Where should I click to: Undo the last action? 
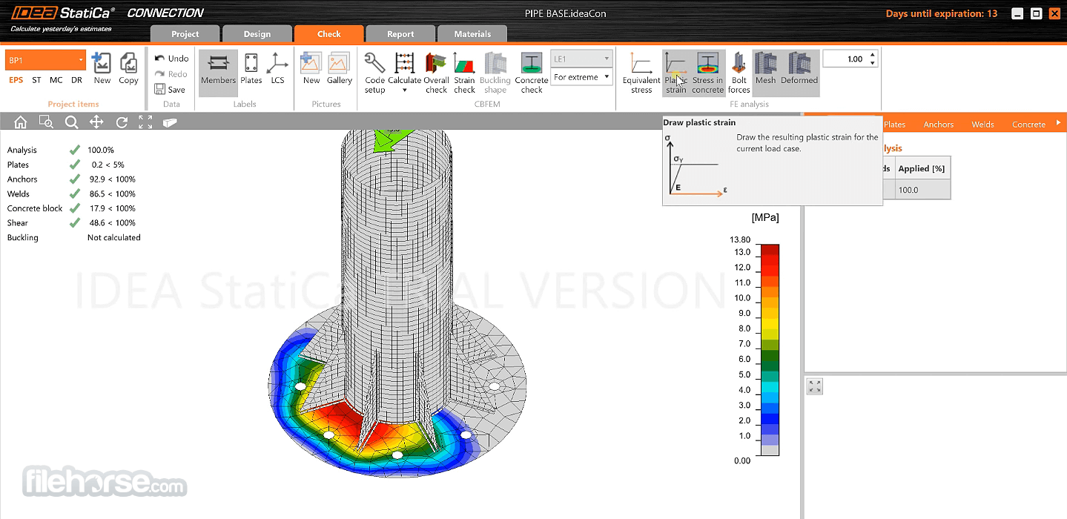tap(171, 58)
